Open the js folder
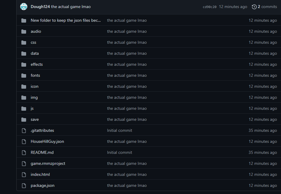 pyautogui.click(x=32, y=109)
